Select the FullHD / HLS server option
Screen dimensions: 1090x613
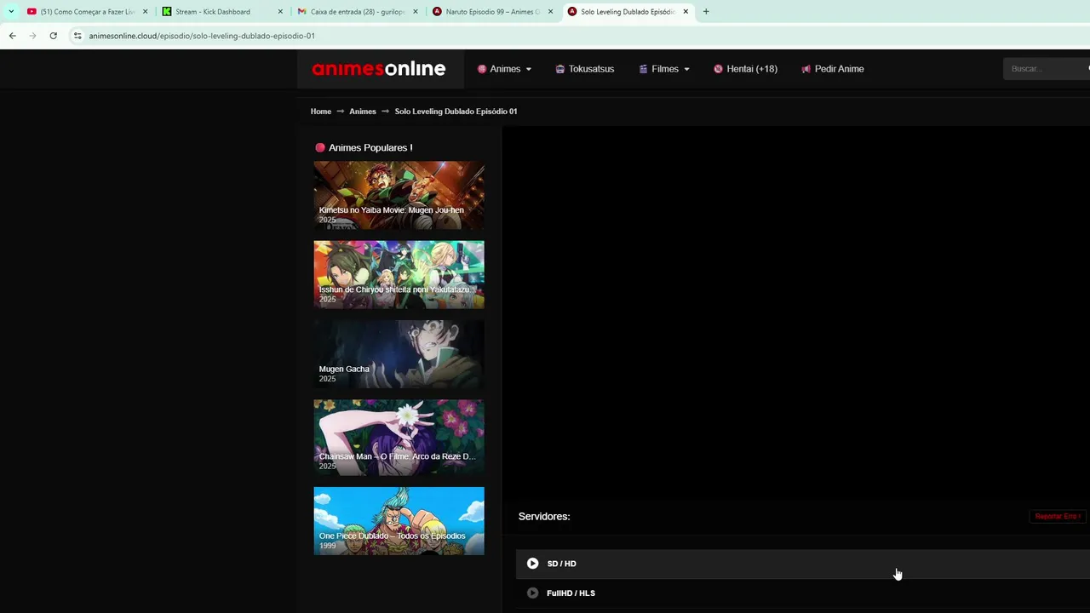pos(802,593)
